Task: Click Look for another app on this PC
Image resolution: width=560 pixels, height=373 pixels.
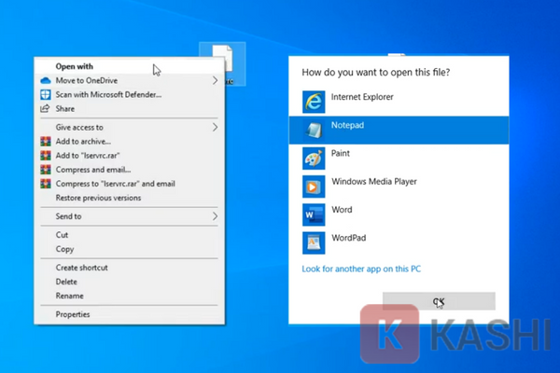Action: tap(361, 269)
